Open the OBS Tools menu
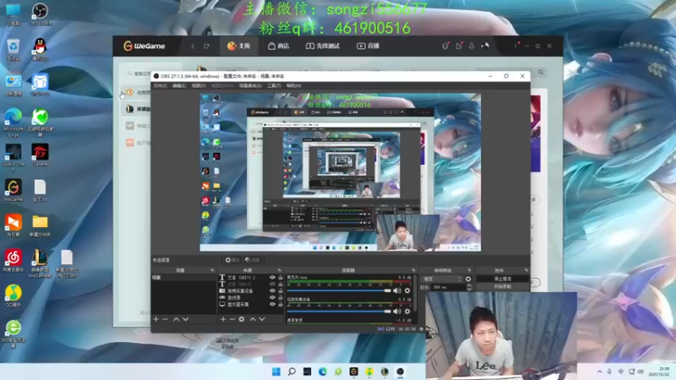This screenshot has height=380, width=676. pos(274,86)
